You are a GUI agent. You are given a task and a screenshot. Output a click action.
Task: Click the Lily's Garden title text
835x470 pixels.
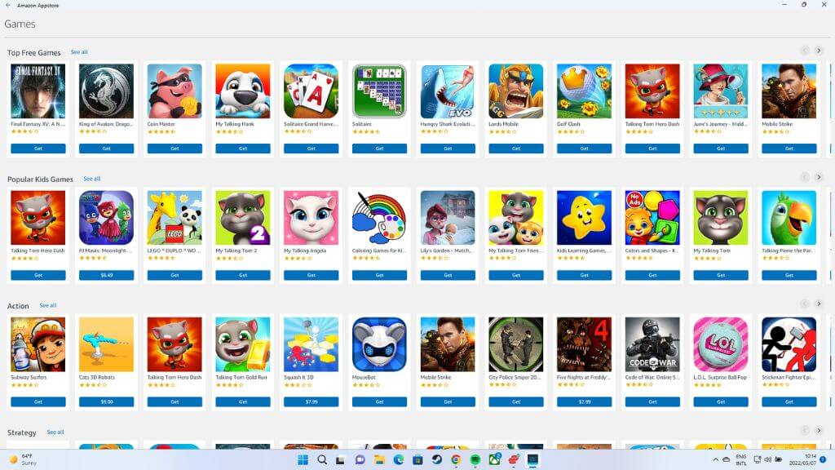pos(446,251)
